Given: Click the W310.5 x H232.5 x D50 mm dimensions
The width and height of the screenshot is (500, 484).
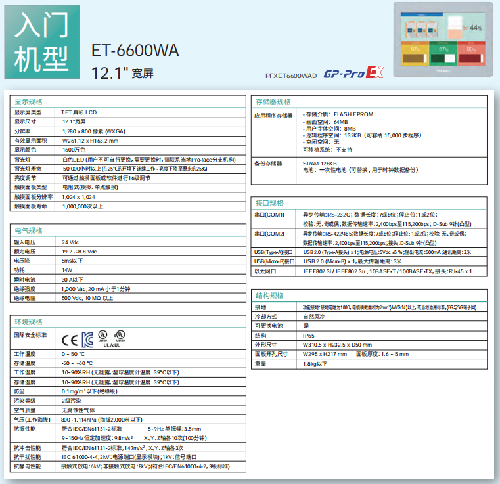Looking at the screenshot, I should coord(337,345).
